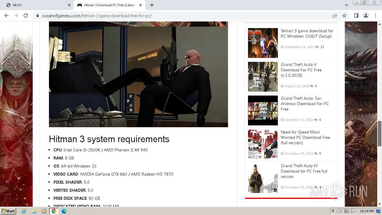The width and height of the screenshot is (382, 215).
Task: Click the PIXEL SHADER: 5.0 line
Action: 71,182
